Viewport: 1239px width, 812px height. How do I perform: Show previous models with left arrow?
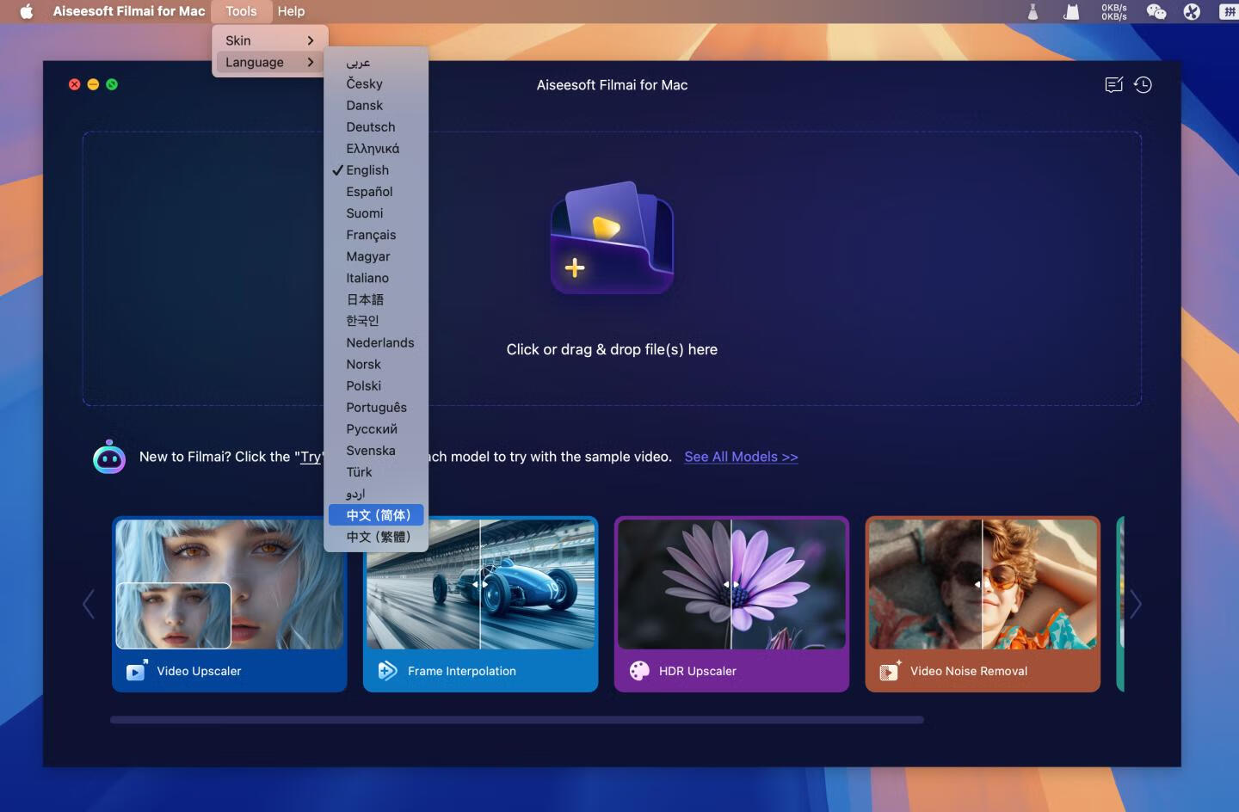88,604
